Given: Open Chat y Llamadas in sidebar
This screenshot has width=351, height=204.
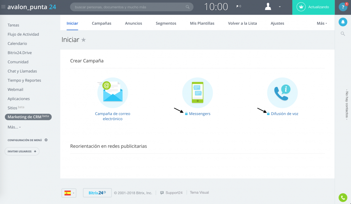Looking at the screenshot, I should [x=22, y=71].
